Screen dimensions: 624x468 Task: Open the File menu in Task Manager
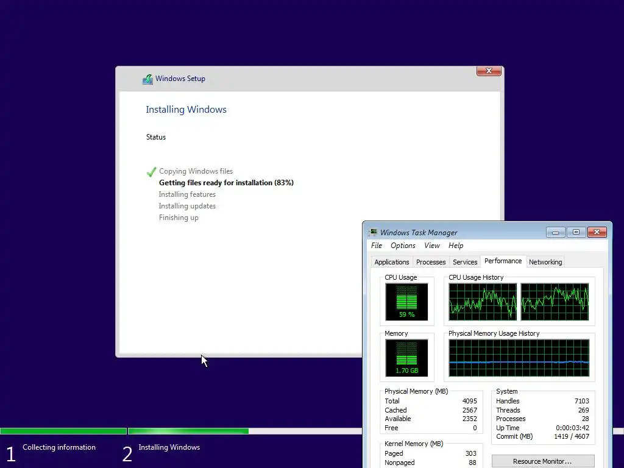click(376, 246)
